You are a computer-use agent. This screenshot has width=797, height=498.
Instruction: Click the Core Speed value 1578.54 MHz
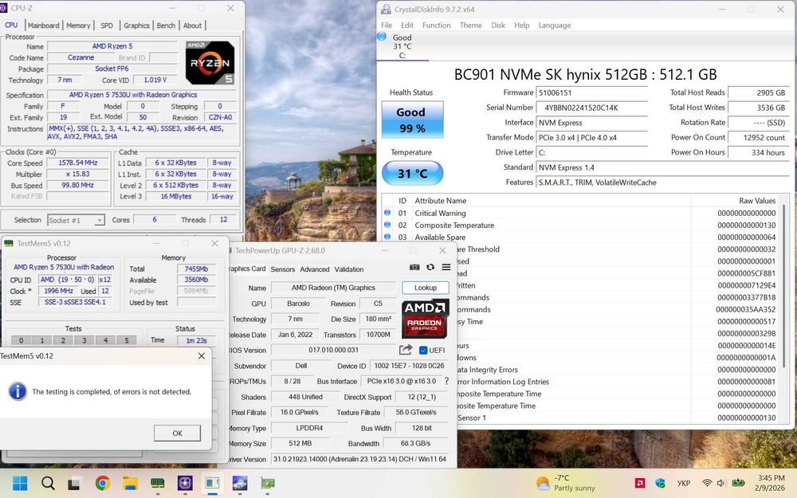[78, 163]
